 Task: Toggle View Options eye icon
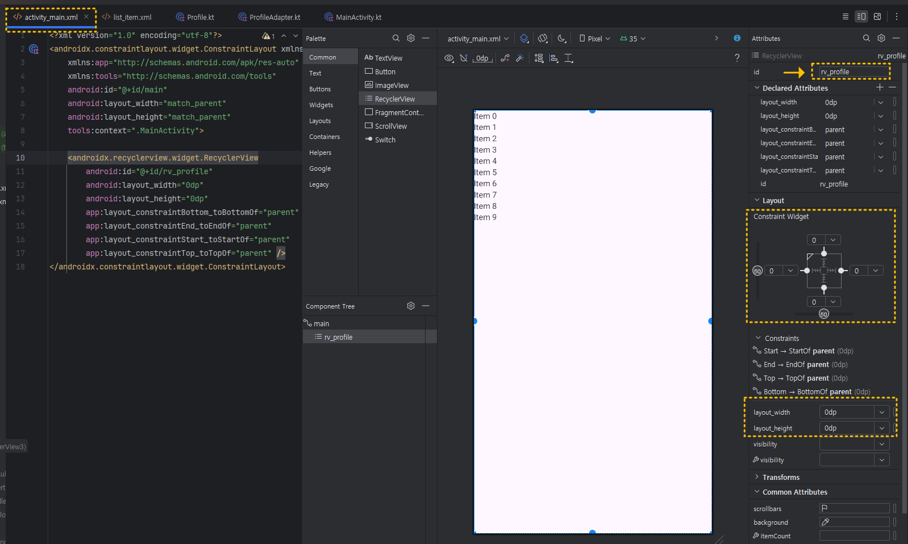tap(449, 58)
